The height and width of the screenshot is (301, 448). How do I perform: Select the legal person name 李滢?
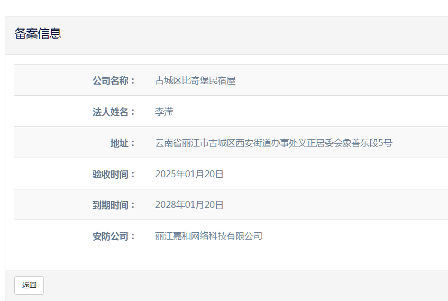click(x=164, y=112)
